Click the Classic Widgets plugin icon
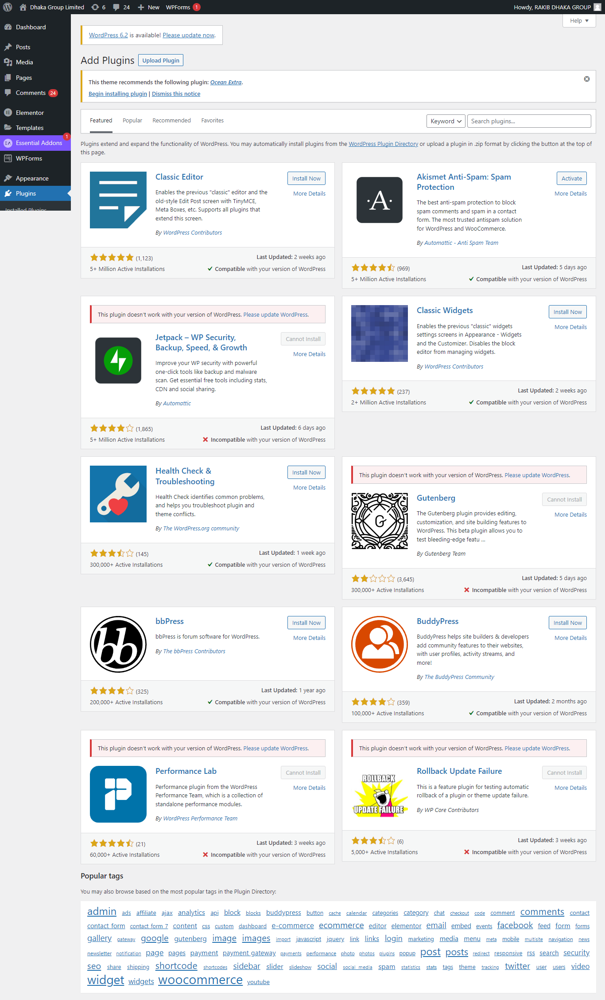Image resolution: width=605 pixels, height=1000 pixels. tap(380, 333)
